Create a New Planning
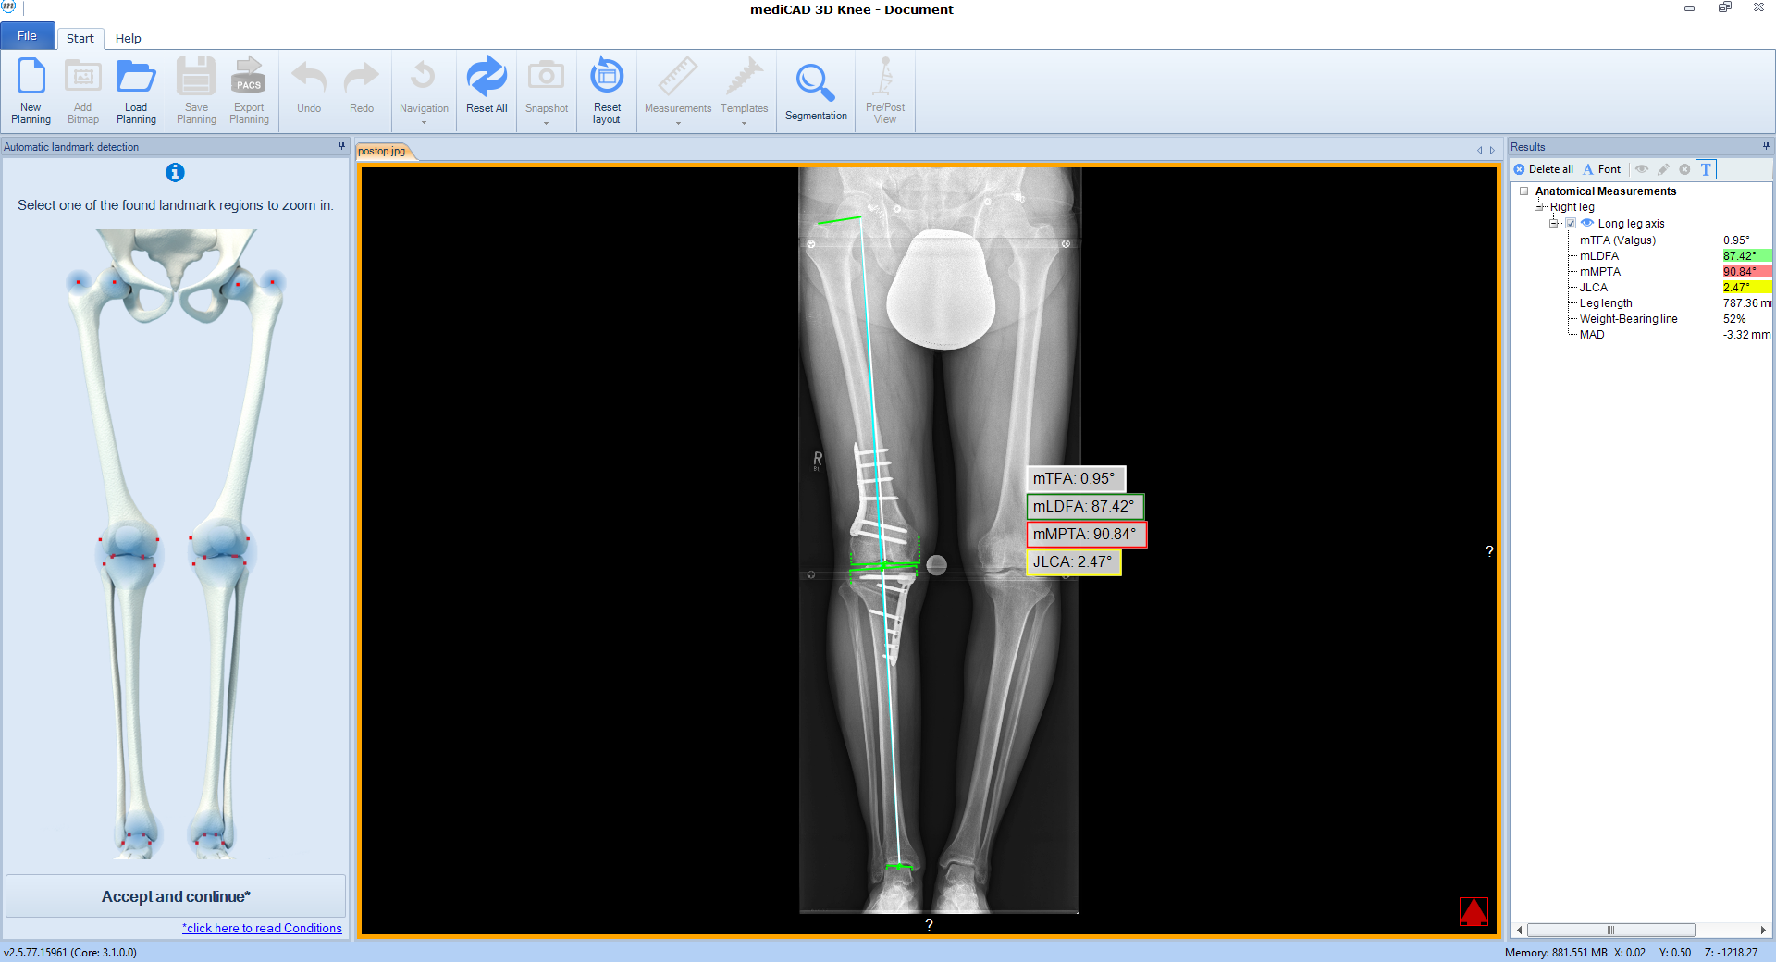This screenshot has width=1776, height=962. click(31, 90)
